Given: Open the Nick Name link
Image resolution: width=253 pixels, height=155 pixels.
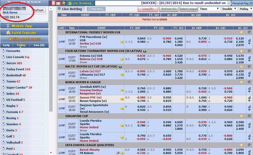Looking at the screenshot, I should pyautogui.click(x=10, y=12).
